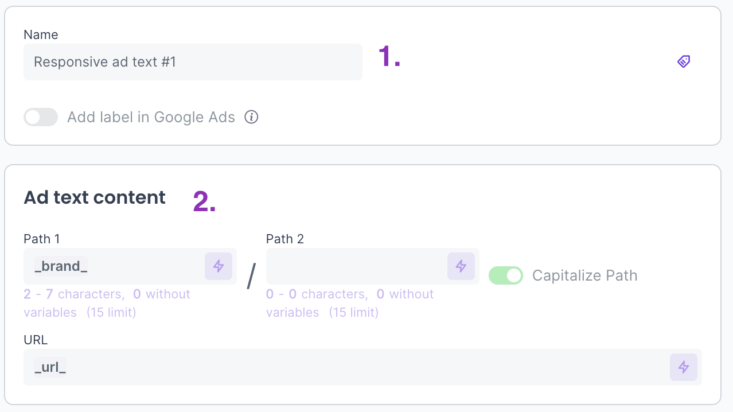The height and width of the screenshot is (412, 733).
Task: Focus the empty Path 2 input field
Action: (x=356, y=266)
